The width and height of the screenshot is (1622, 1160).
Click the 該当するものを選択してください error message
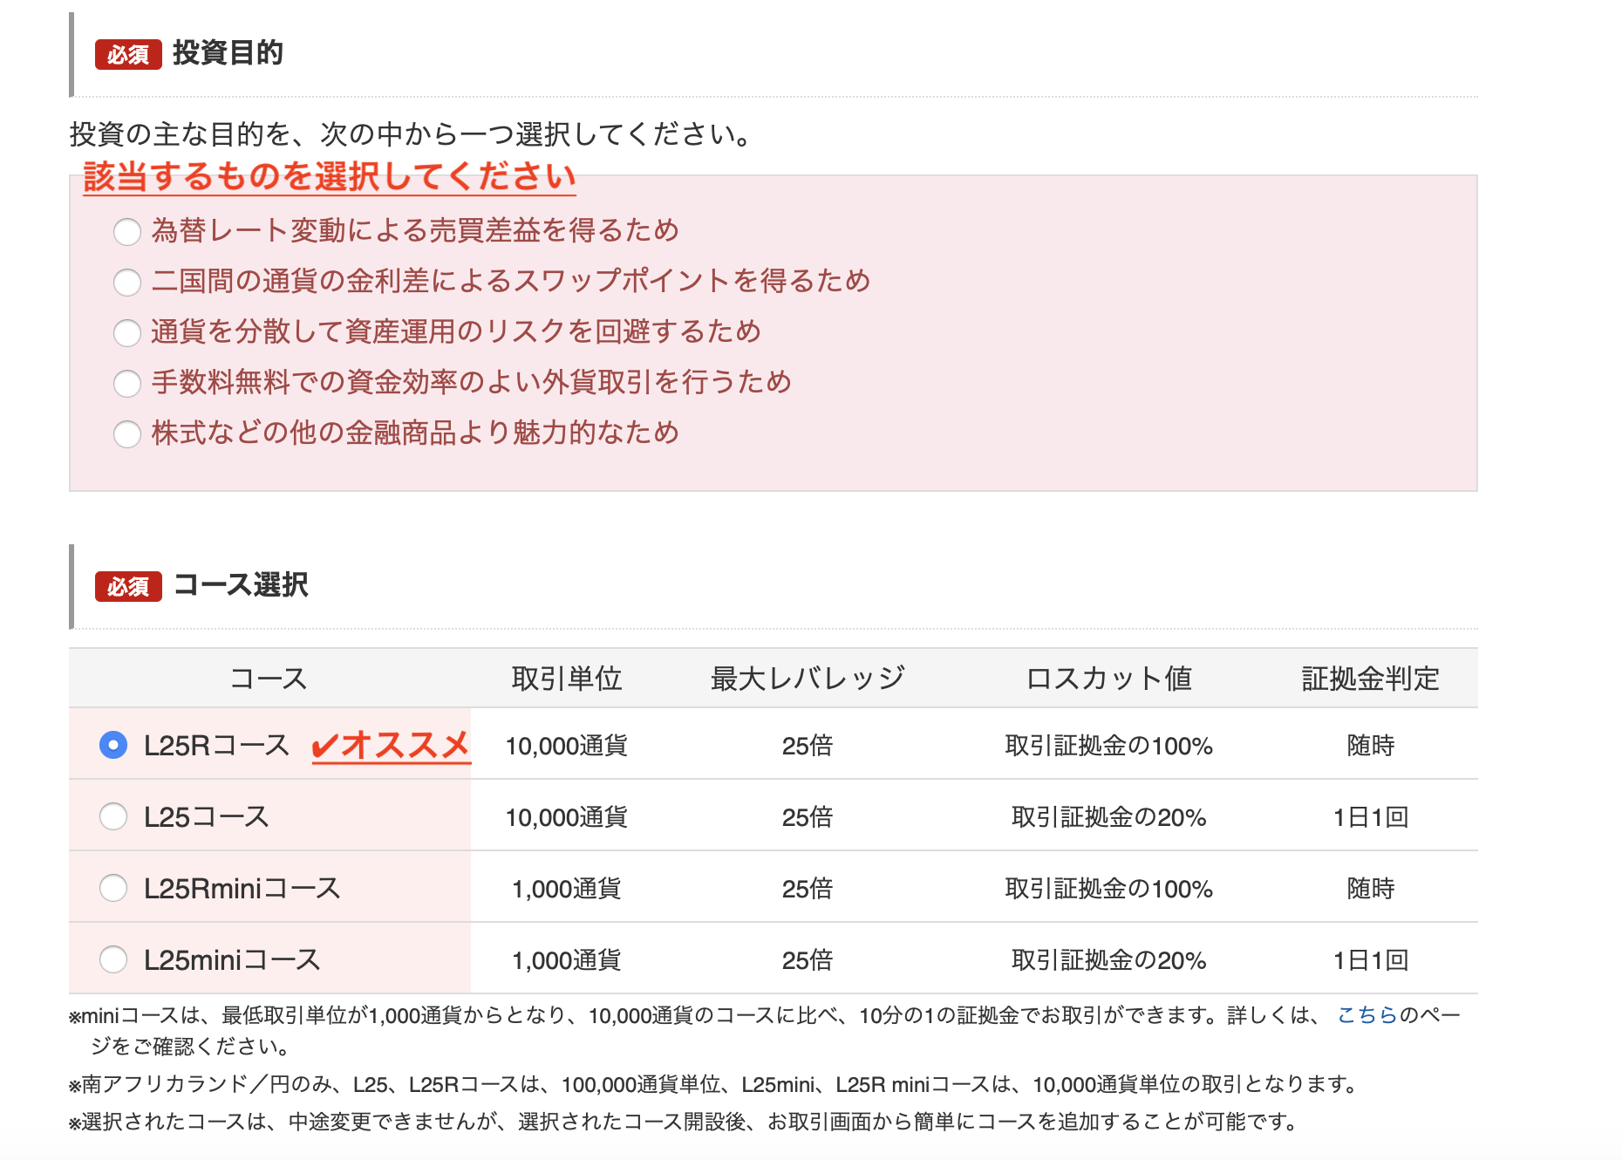pyautogui.click(x=329, y=176)
